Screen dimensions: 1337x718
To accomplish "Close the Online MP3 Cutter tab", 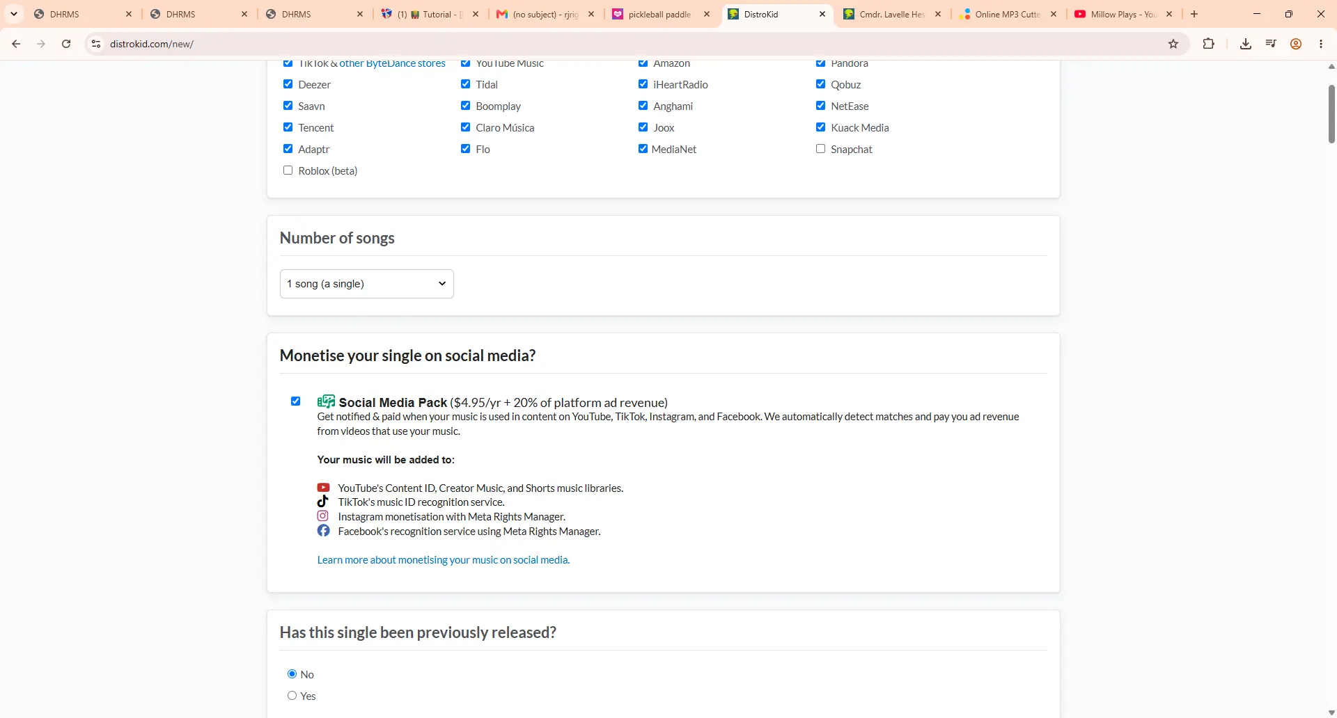I will coord(1054,14).
